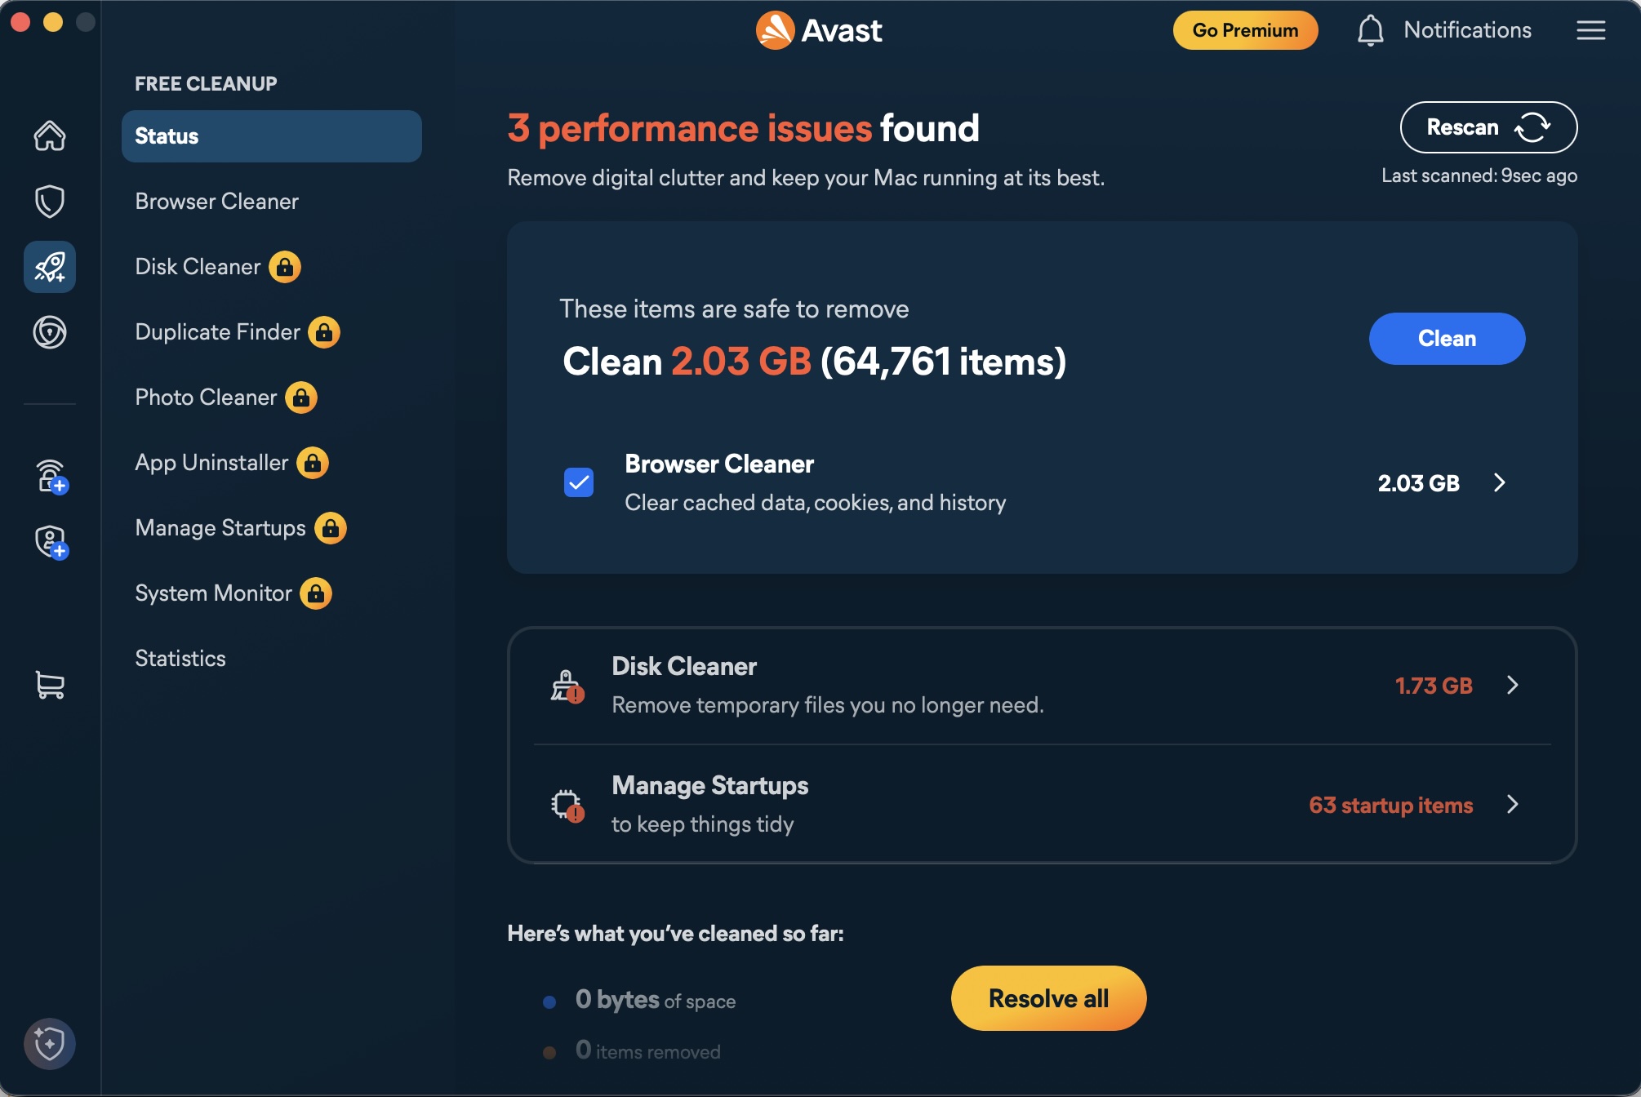Viewport: 1641px width, 1097px height.
Task: Open Statistics in sidebar
Action: (x=180, y=659)
